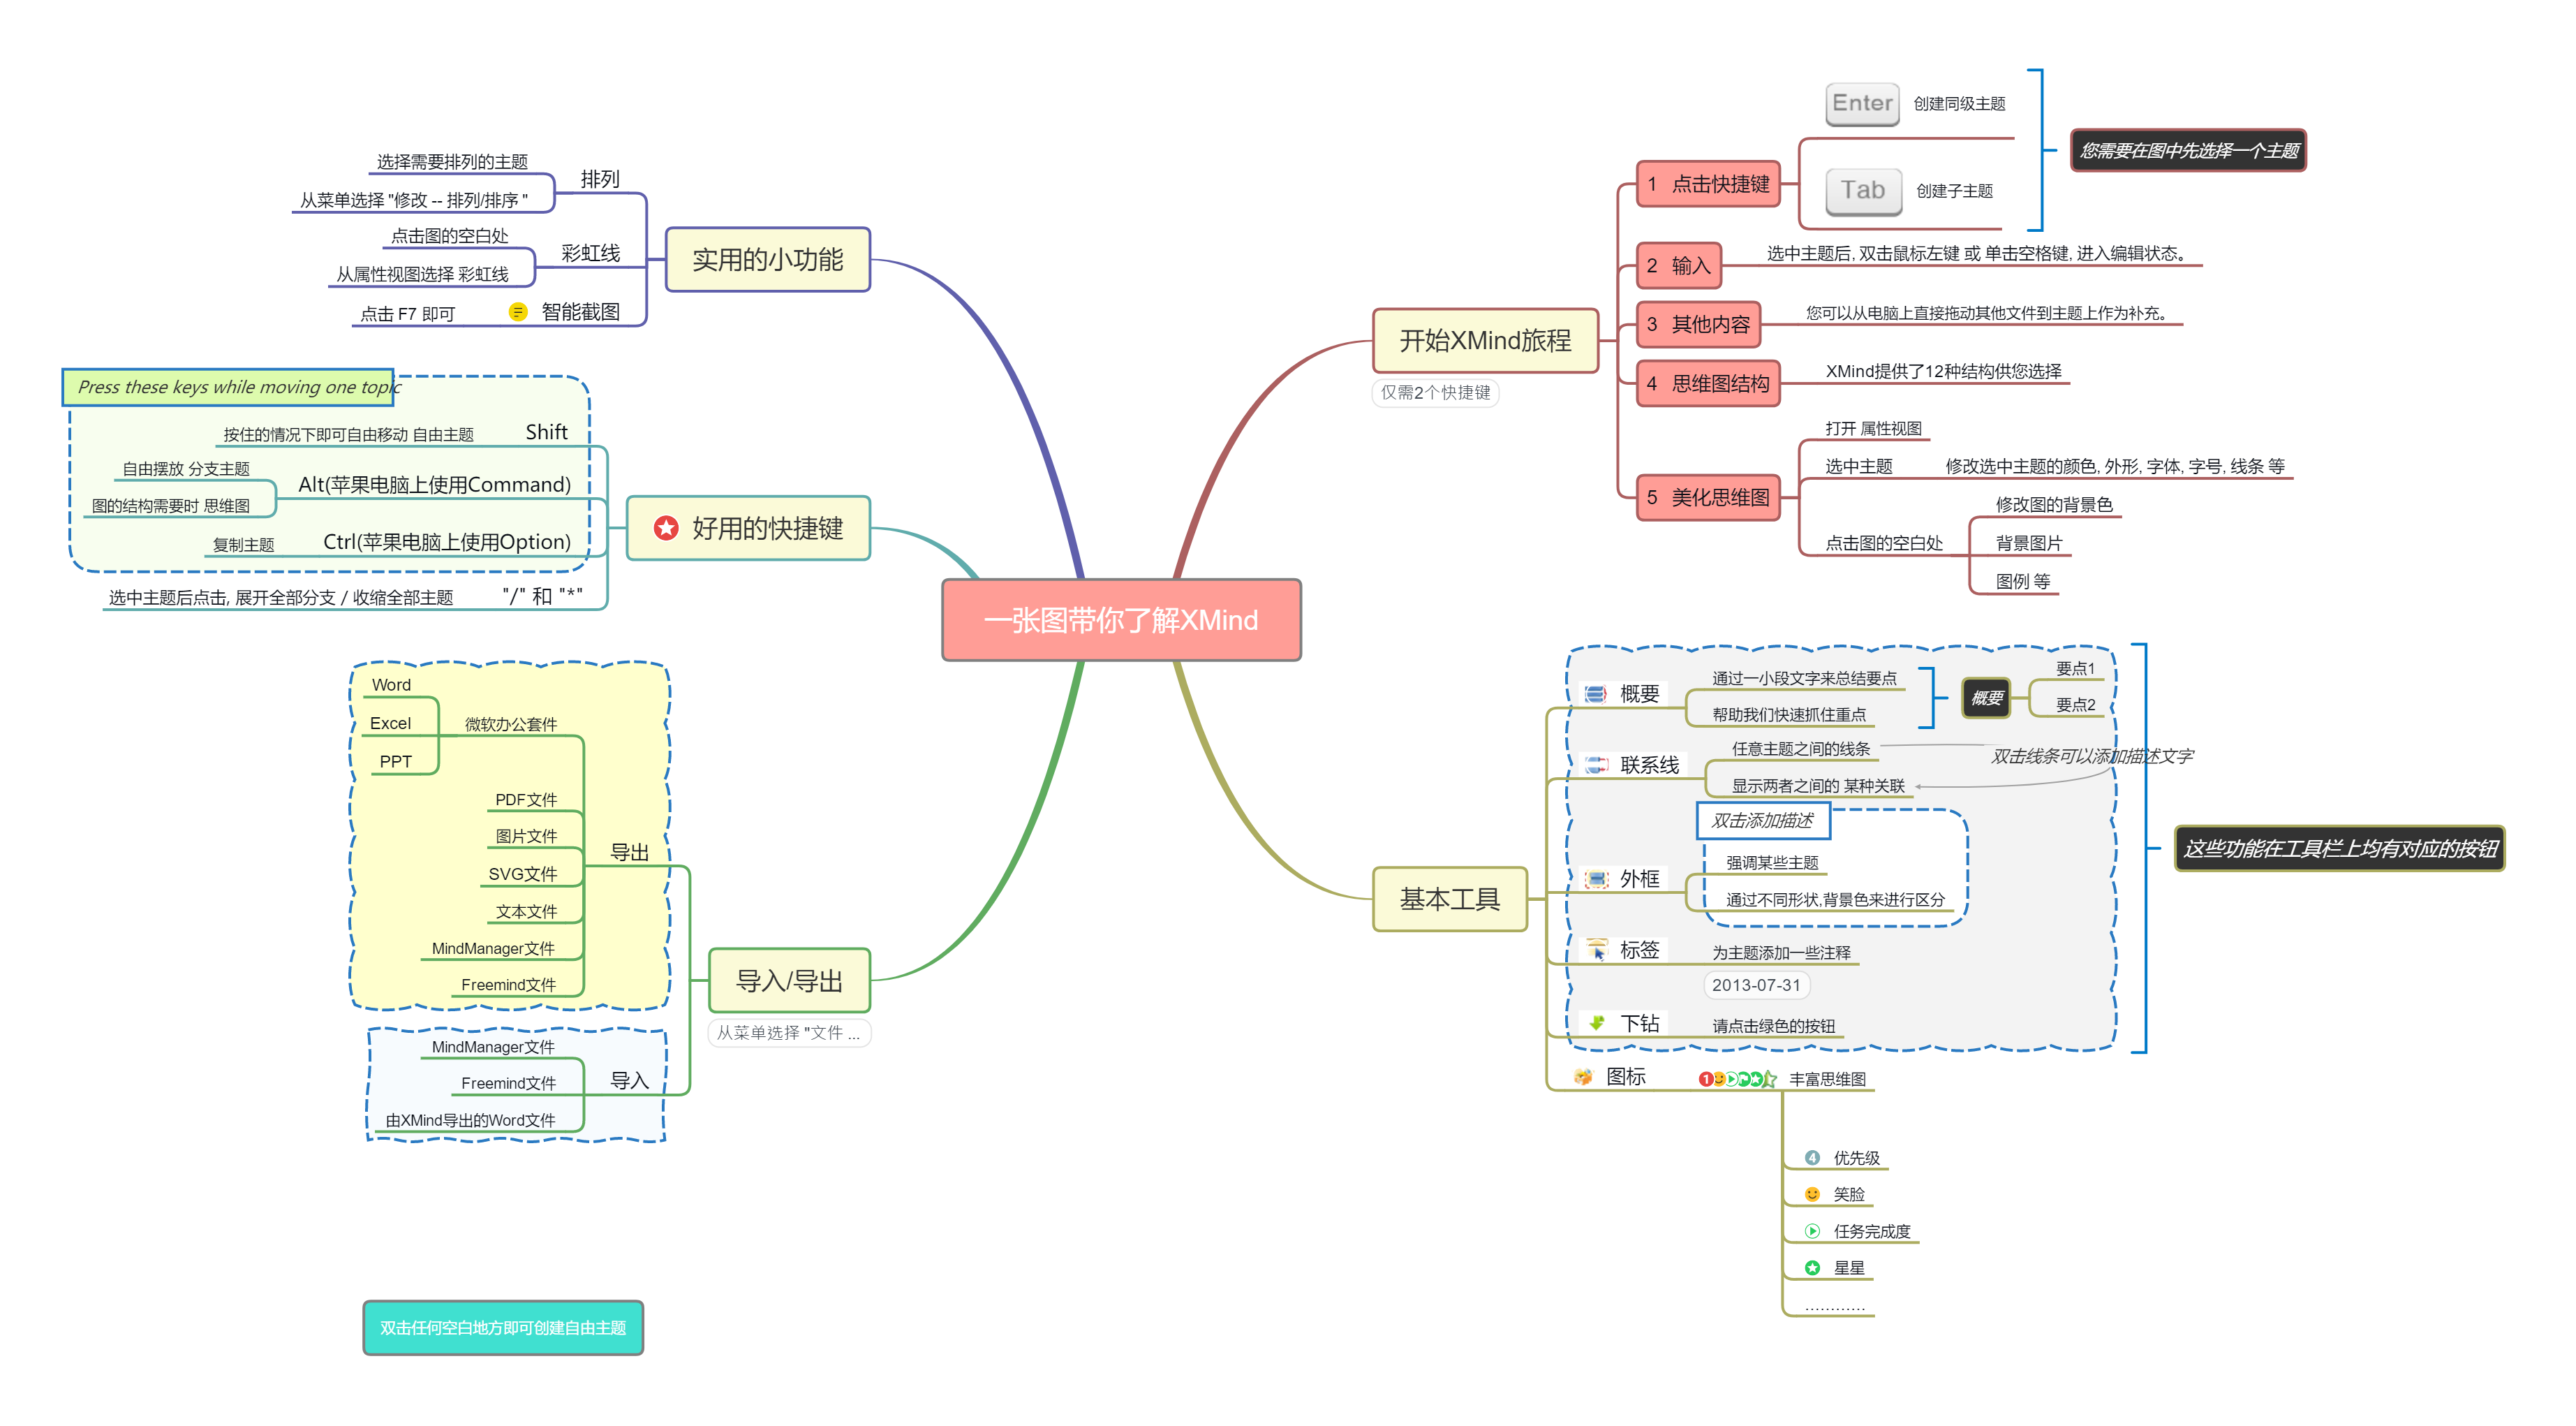Image resolution: width=2576 pixels, height=1426 pixels.
Task: Click the summary icon next to 概要
Action: pos(1596,694)
